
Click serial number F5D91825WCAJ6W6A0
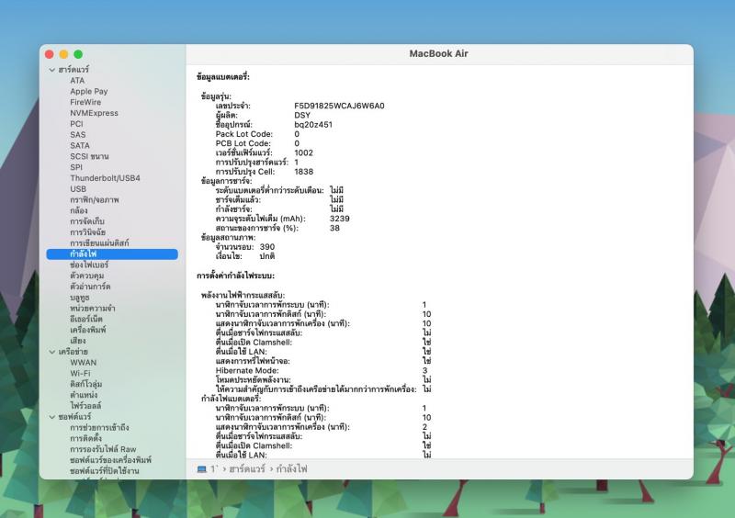click(339, 106)
